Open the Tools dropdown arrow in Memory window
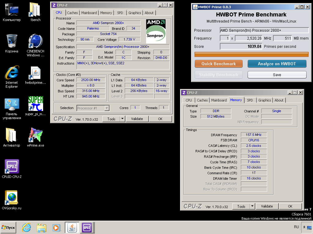313x234 pixels. [x=252, y=206]
